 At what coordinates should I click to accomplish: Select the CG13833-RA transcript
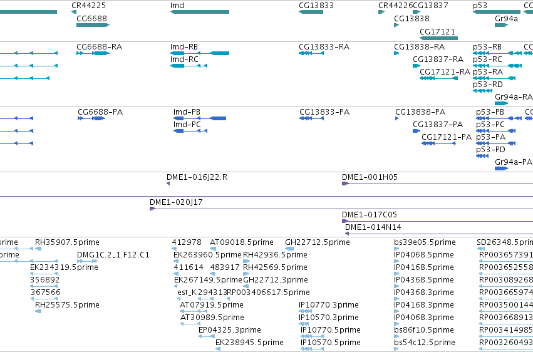311,53
